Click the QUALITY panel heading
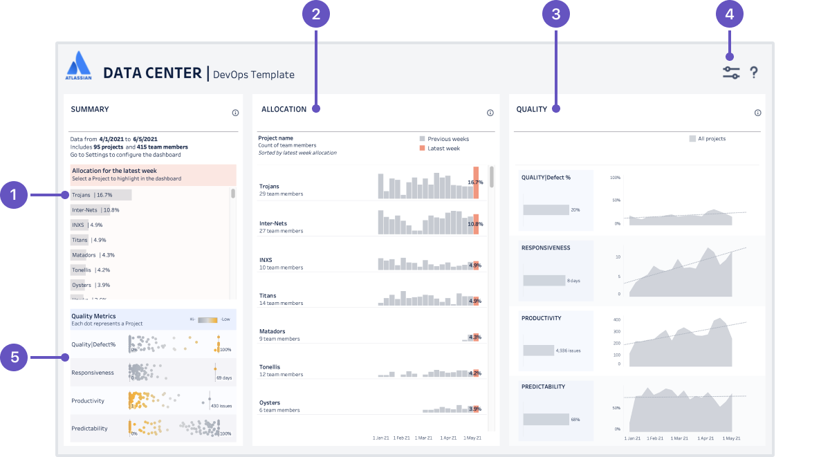830x457 pixels. pyautogui.click(x=532, y=109)
